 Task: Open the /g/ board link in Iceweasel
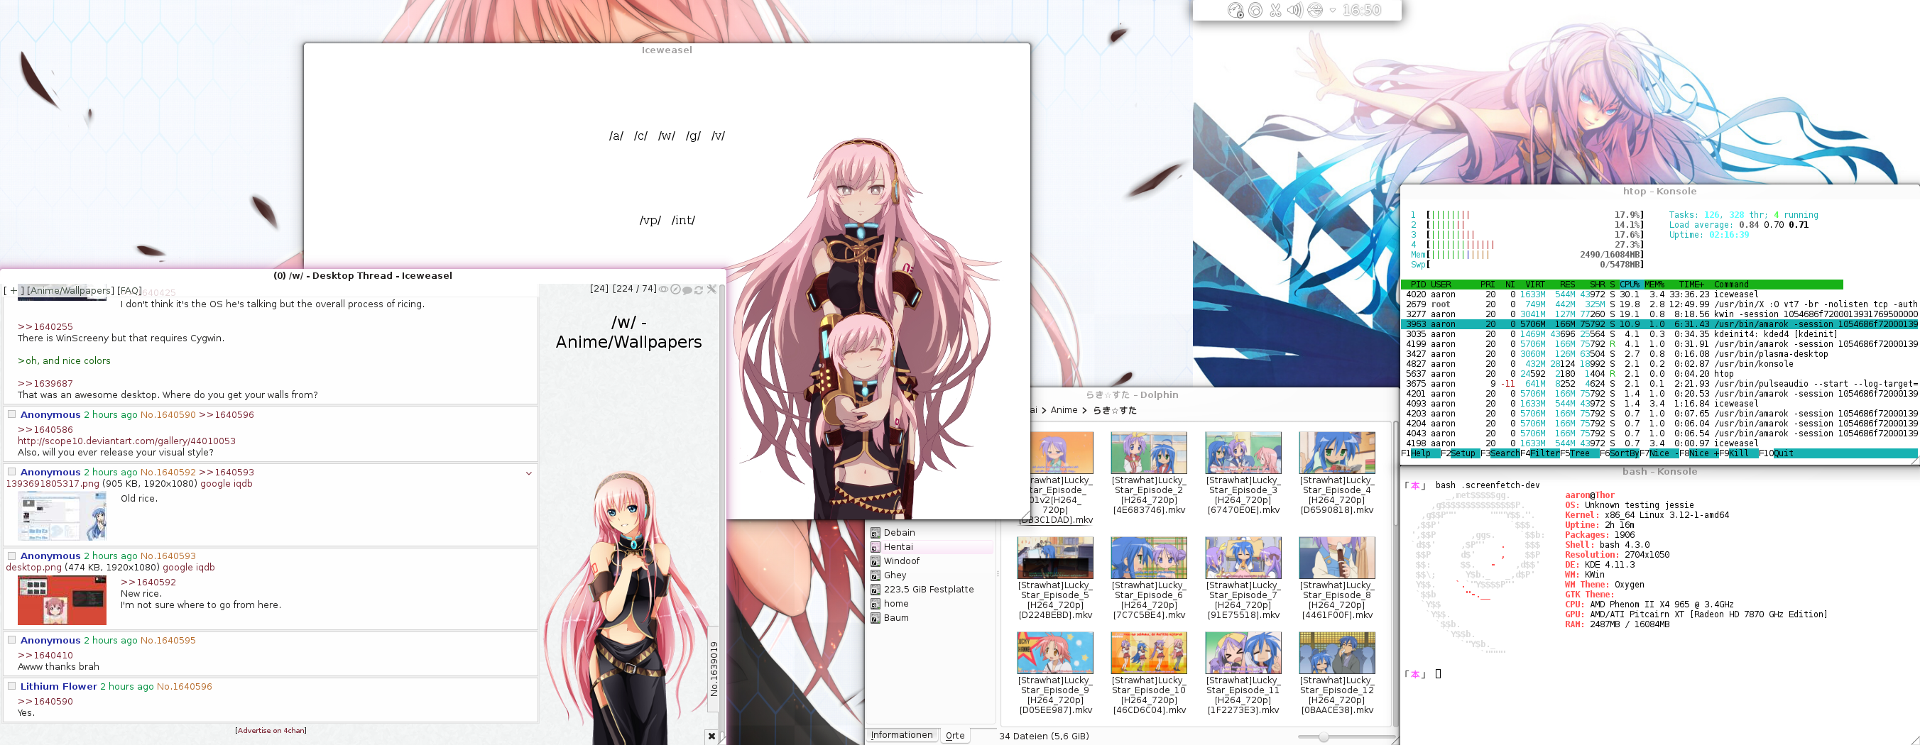[x=693, y=136]
